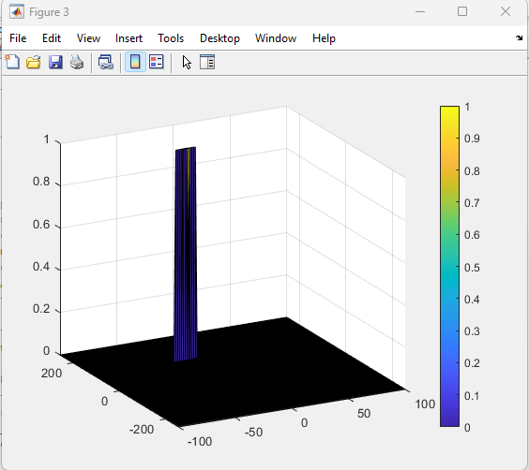Open the Help menu
Viewport: 529px width, 470px height.
(x=324, y=38)
